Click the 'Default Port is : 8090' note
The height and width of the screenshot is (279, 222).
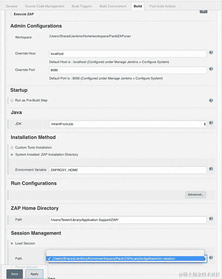click(106, 78)
